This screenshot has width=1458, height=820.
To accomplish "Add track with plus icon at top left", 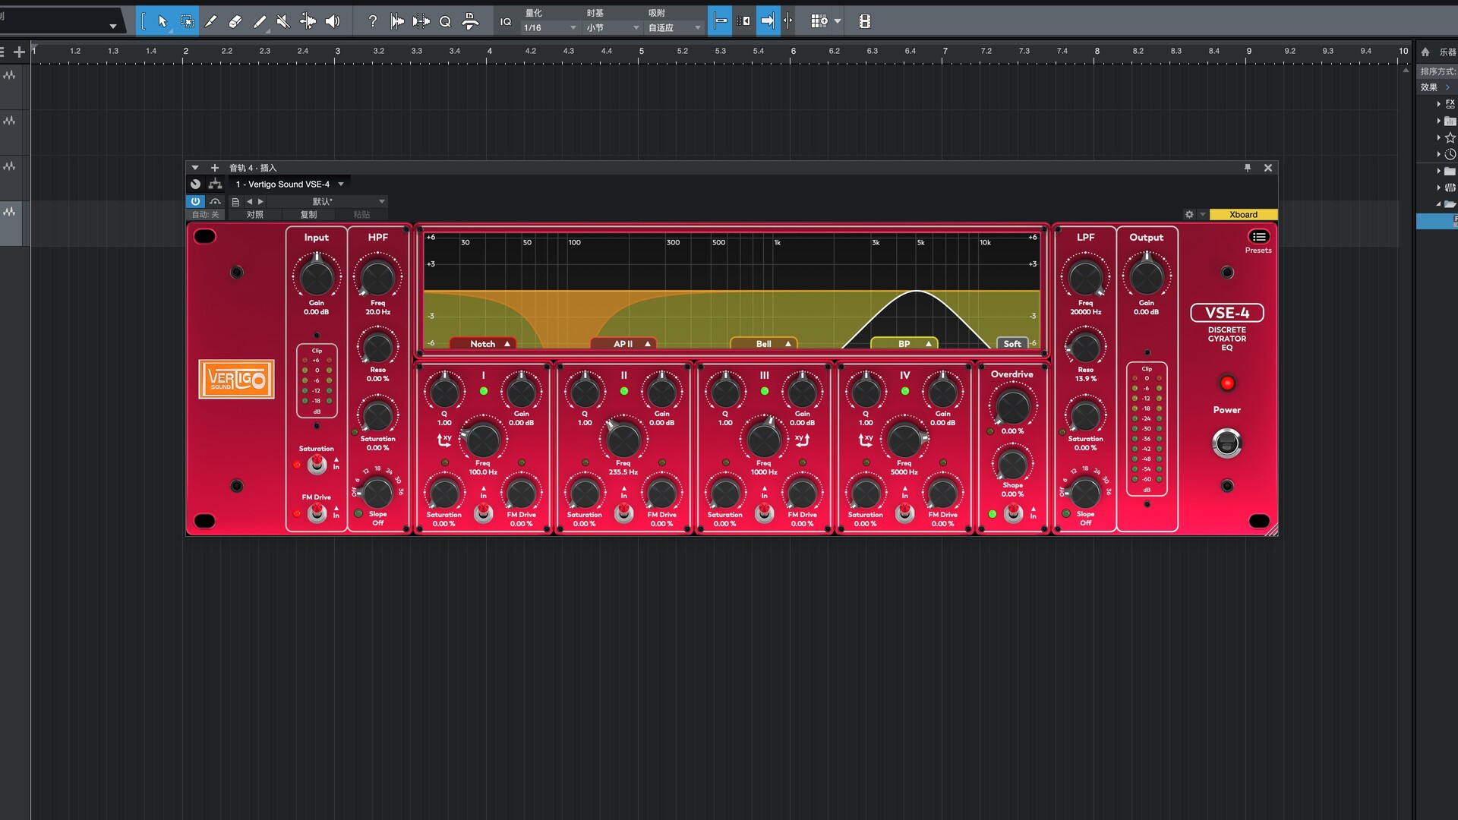I will click(x=19, y=52).
